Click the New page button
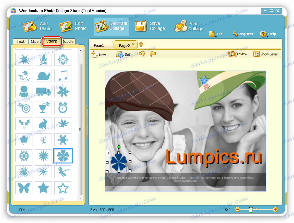This screenshot has width=294, height=223. coord(99,54)
